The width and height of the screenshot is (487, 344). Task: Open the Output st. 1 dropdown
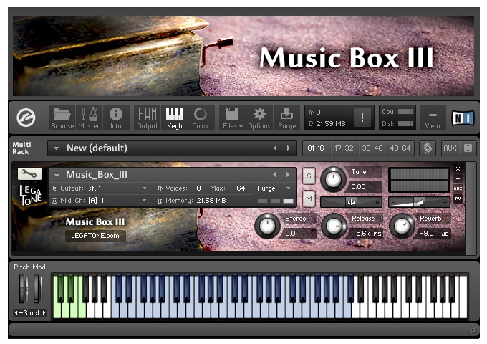[100, 188]
